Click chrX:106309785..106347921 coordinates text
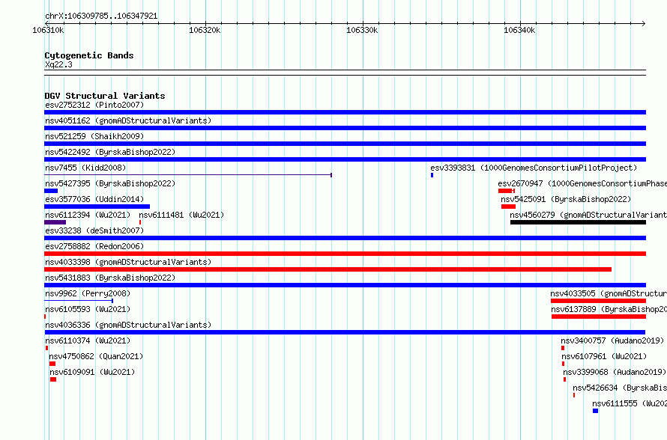667x440 pixels. [x=101, y=16]
